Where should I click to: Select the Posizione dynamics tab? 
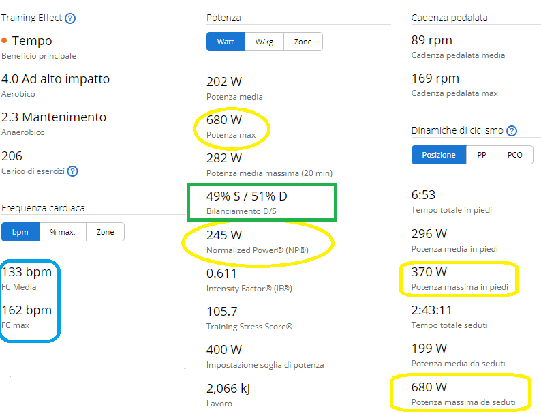(x=439, y=155)
